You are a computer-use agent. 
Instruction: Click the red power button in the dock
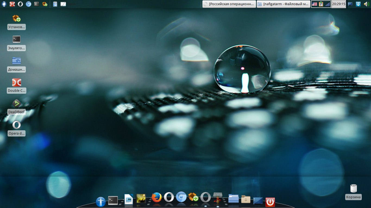click(270, 202)
